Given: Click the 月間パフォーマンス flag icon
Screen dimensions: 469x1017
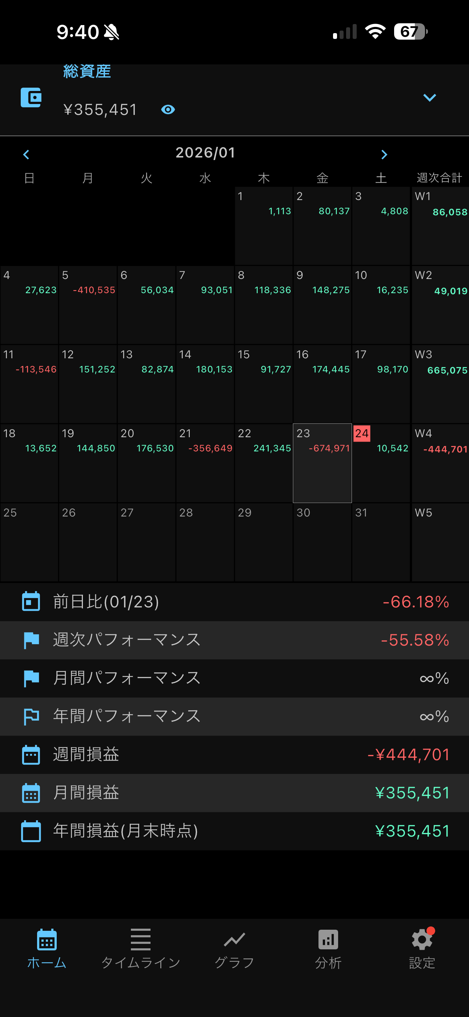Looking at the screenshot, I should click(x=31, y=678).
